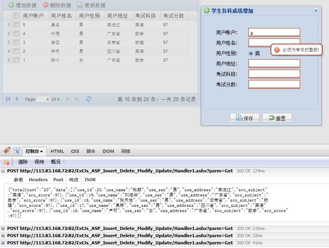Go to previous page arrow icon

pos(16,99)
